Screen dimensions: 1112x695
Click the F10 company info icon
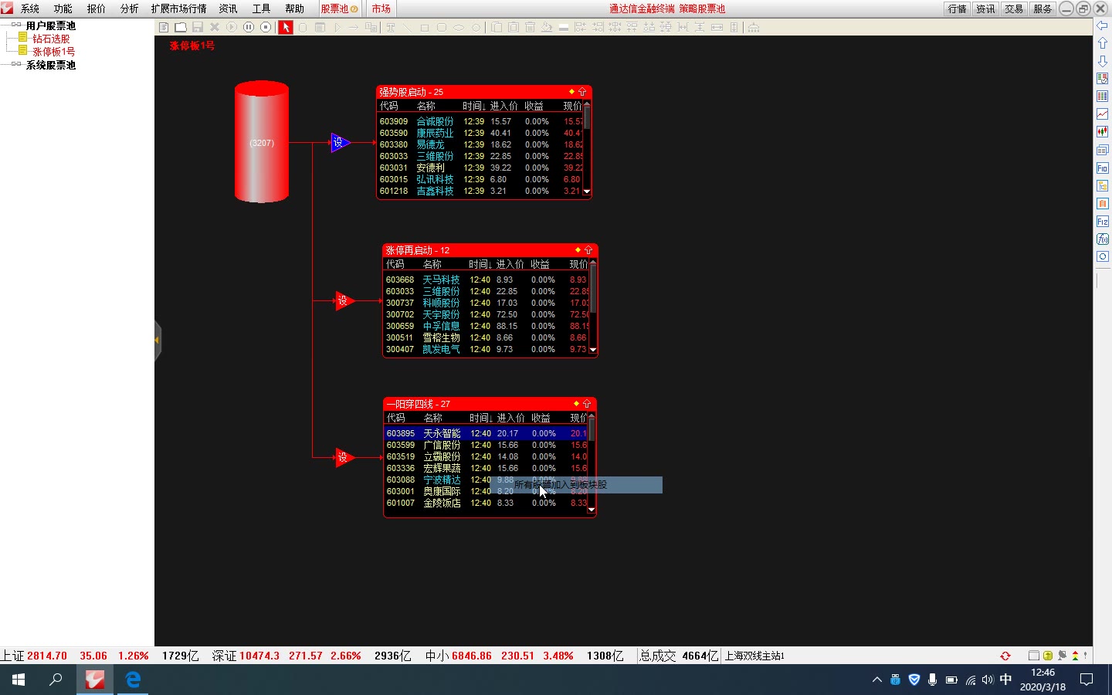[x=1103, y=168]
